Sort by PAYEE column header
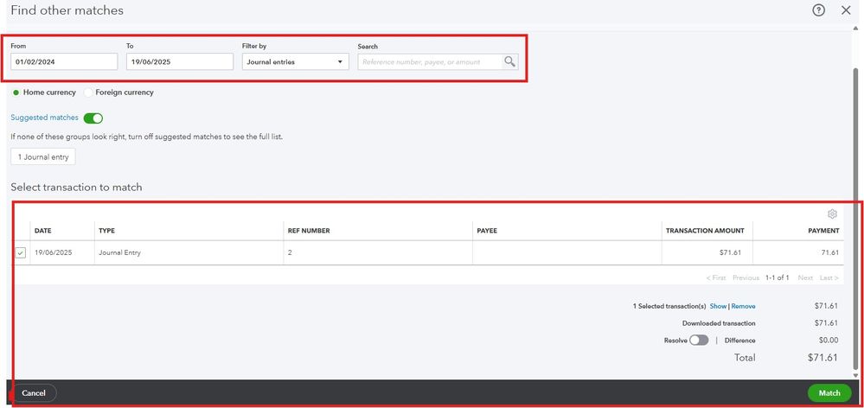 pos(487,231)
